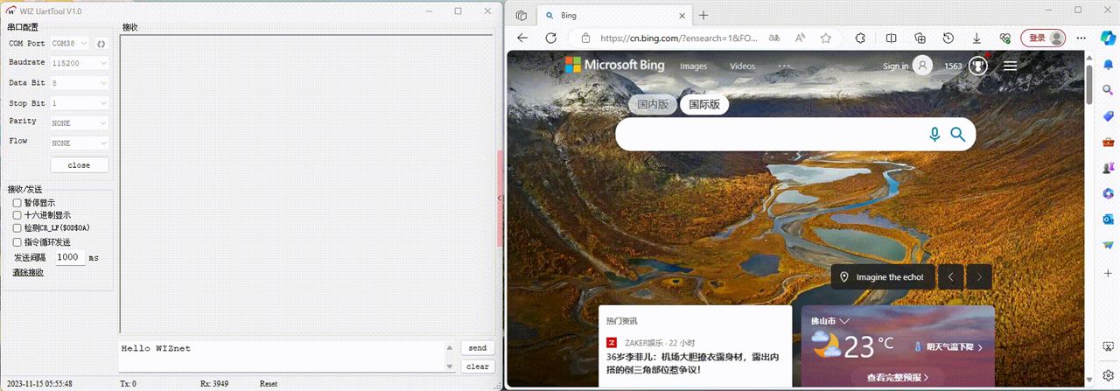
Task: Open the COM Port dropdown
Action: (x=70, y=44)
